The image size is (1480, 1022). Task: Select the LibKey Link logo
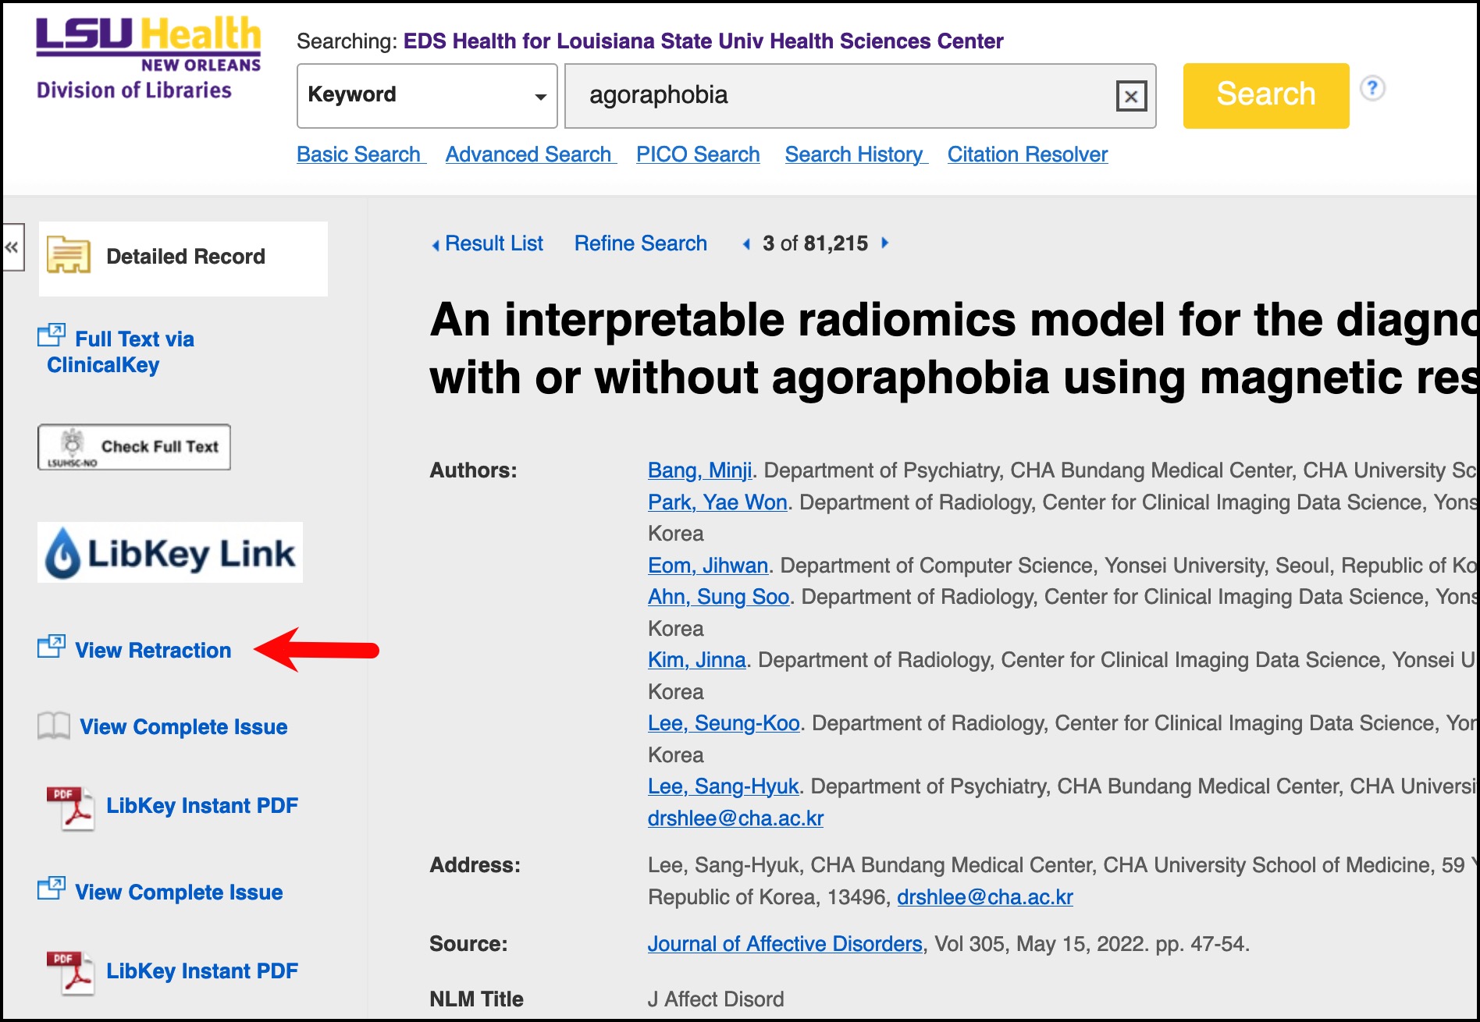[x=168, y=553]
